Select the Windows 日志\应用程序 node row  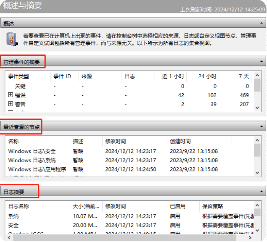point(37,169)
